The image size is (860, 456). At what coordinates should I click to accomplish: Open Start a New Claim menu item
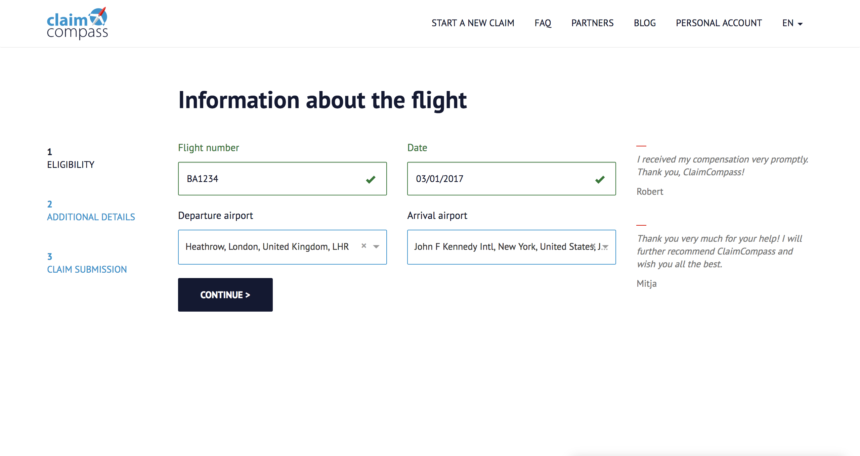[473, 23]
